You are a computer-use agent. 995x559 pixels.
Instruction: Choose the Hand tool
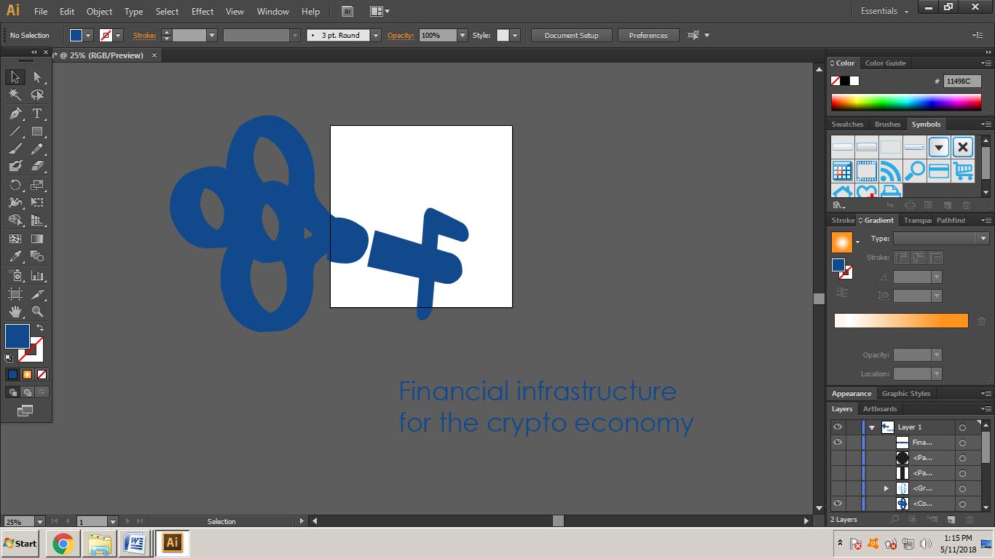click(x=15, y=312)
